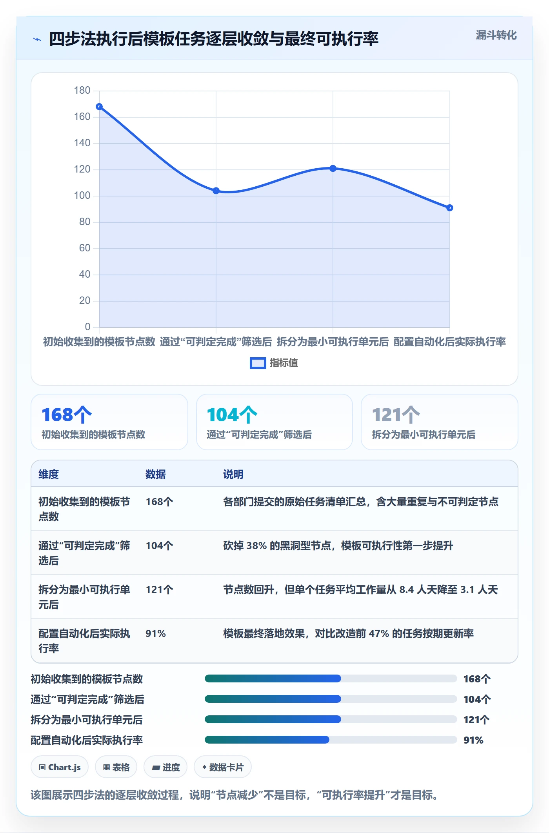This screenshot has width=549, height=833.
Task: Click the grid icon inside the 表格 chip
Action: click(x=106, y=768)
